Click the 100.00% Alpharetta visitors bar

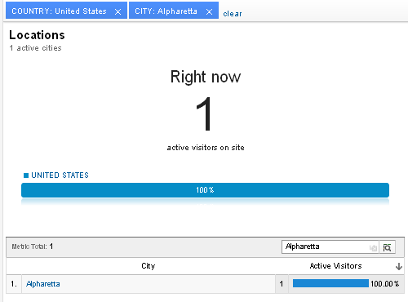(330, 283)
